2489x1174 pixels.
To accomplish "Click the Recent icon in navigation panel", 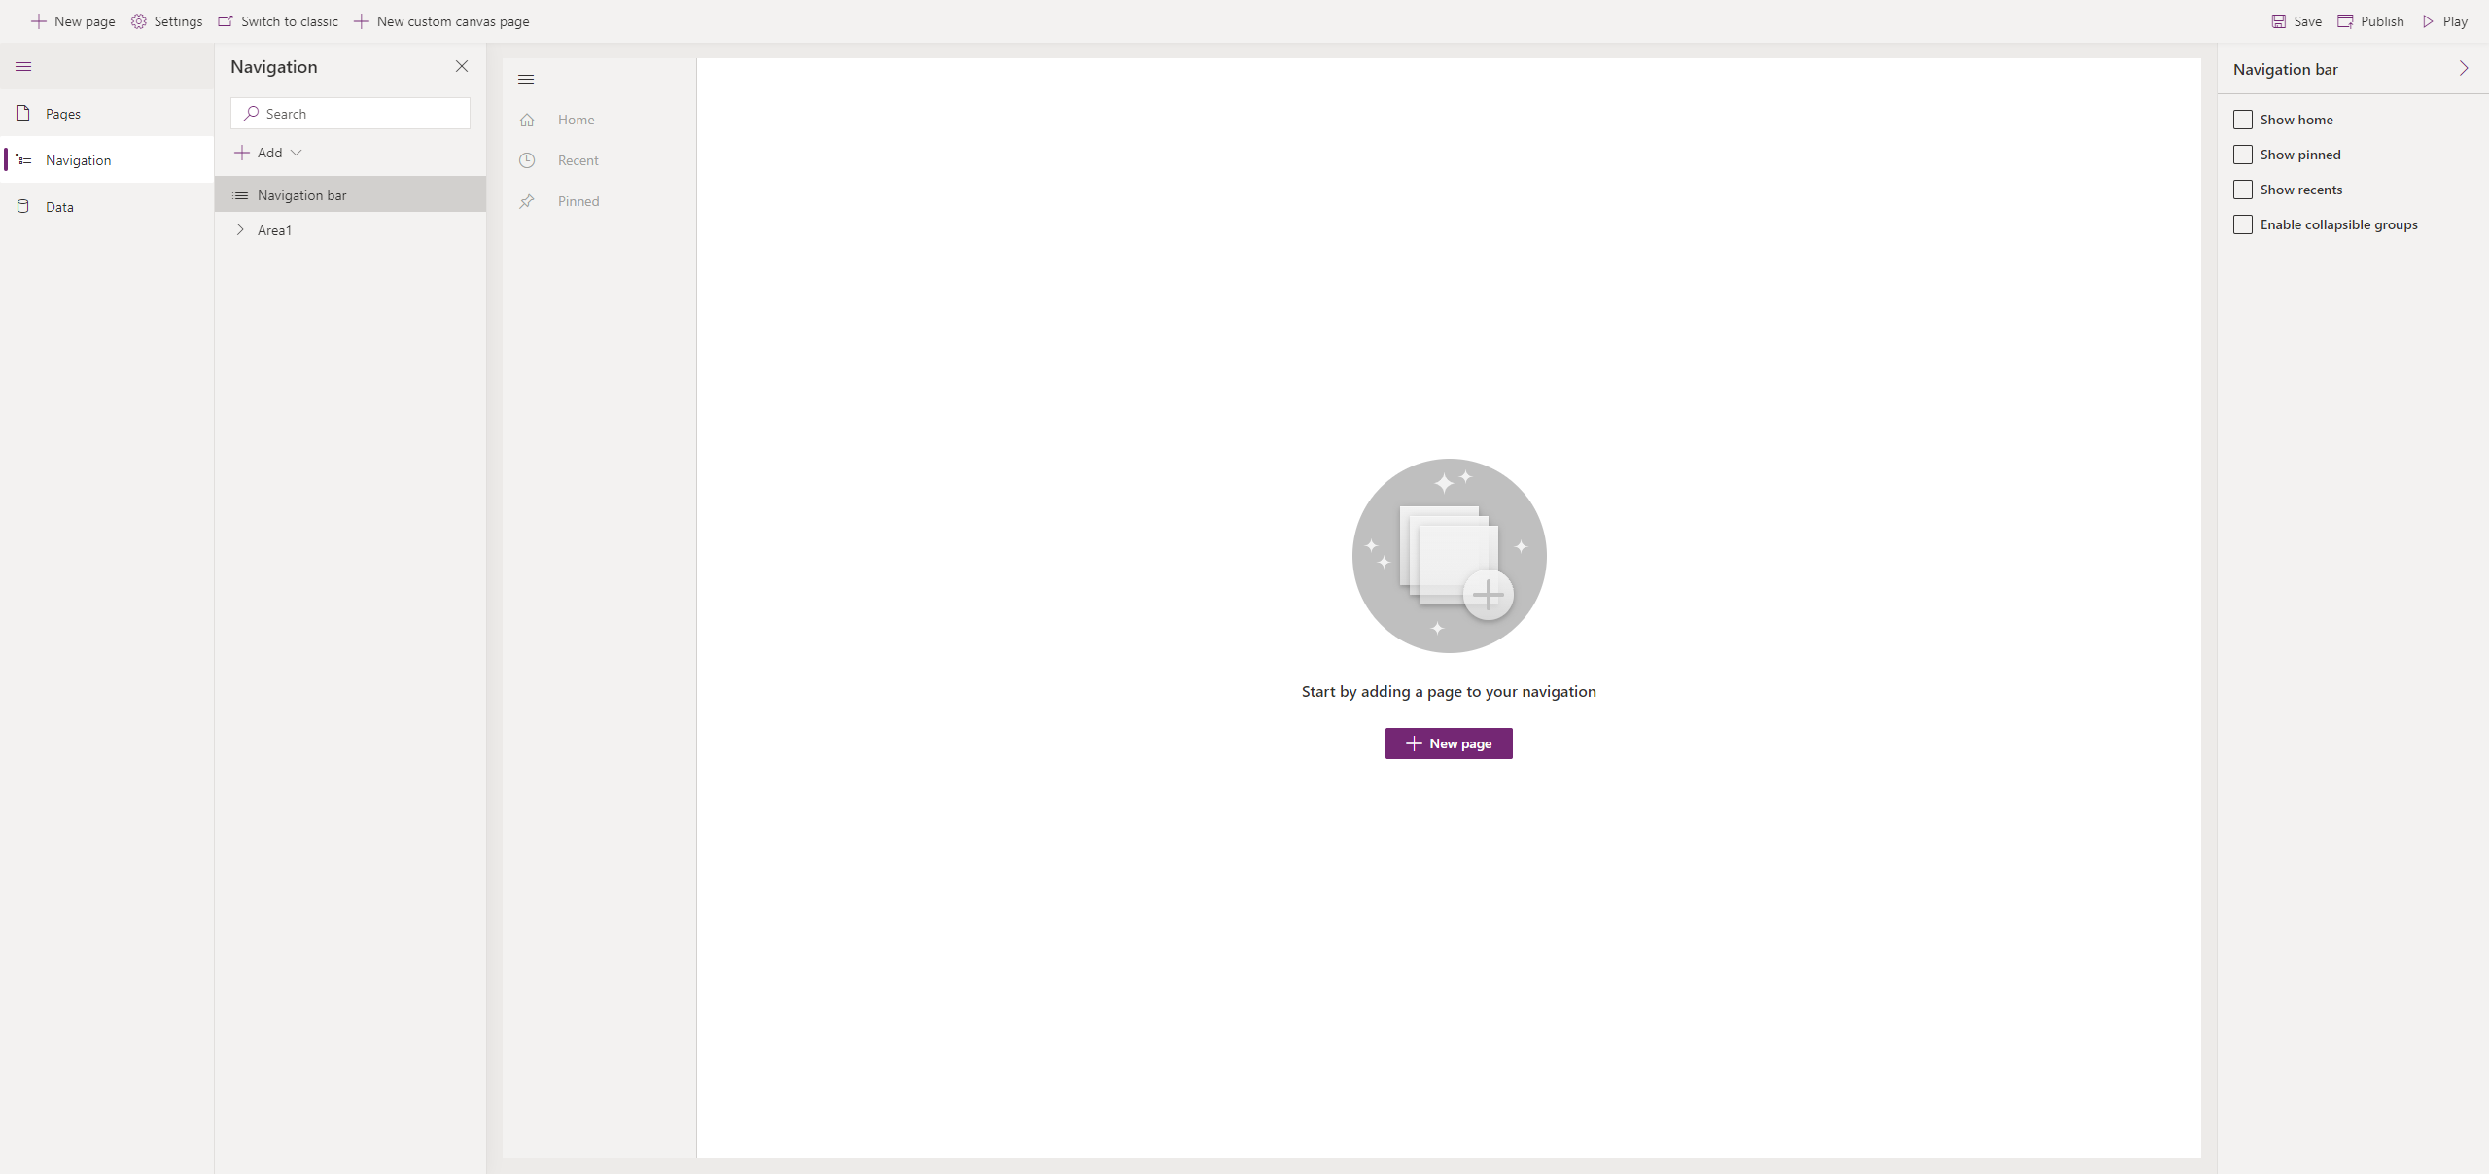I will (529, 160).
